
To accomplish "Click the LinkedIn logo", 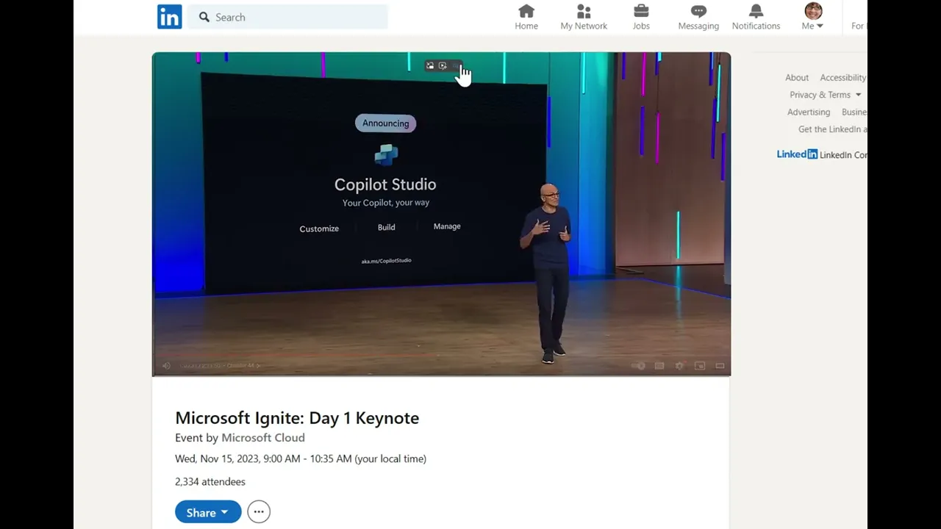I will click(170, 17).
